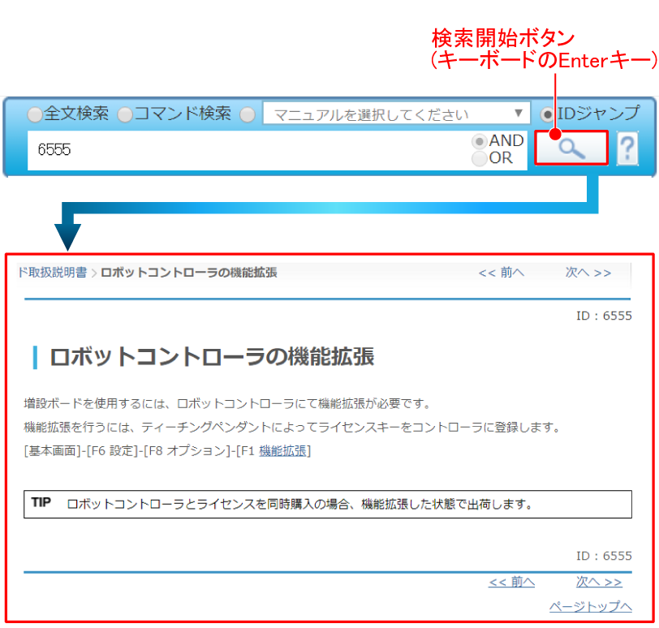Follow the underlined 機能拡張 link
The height and width of the screenshot is (628, 659).
[x=282, y=450]
